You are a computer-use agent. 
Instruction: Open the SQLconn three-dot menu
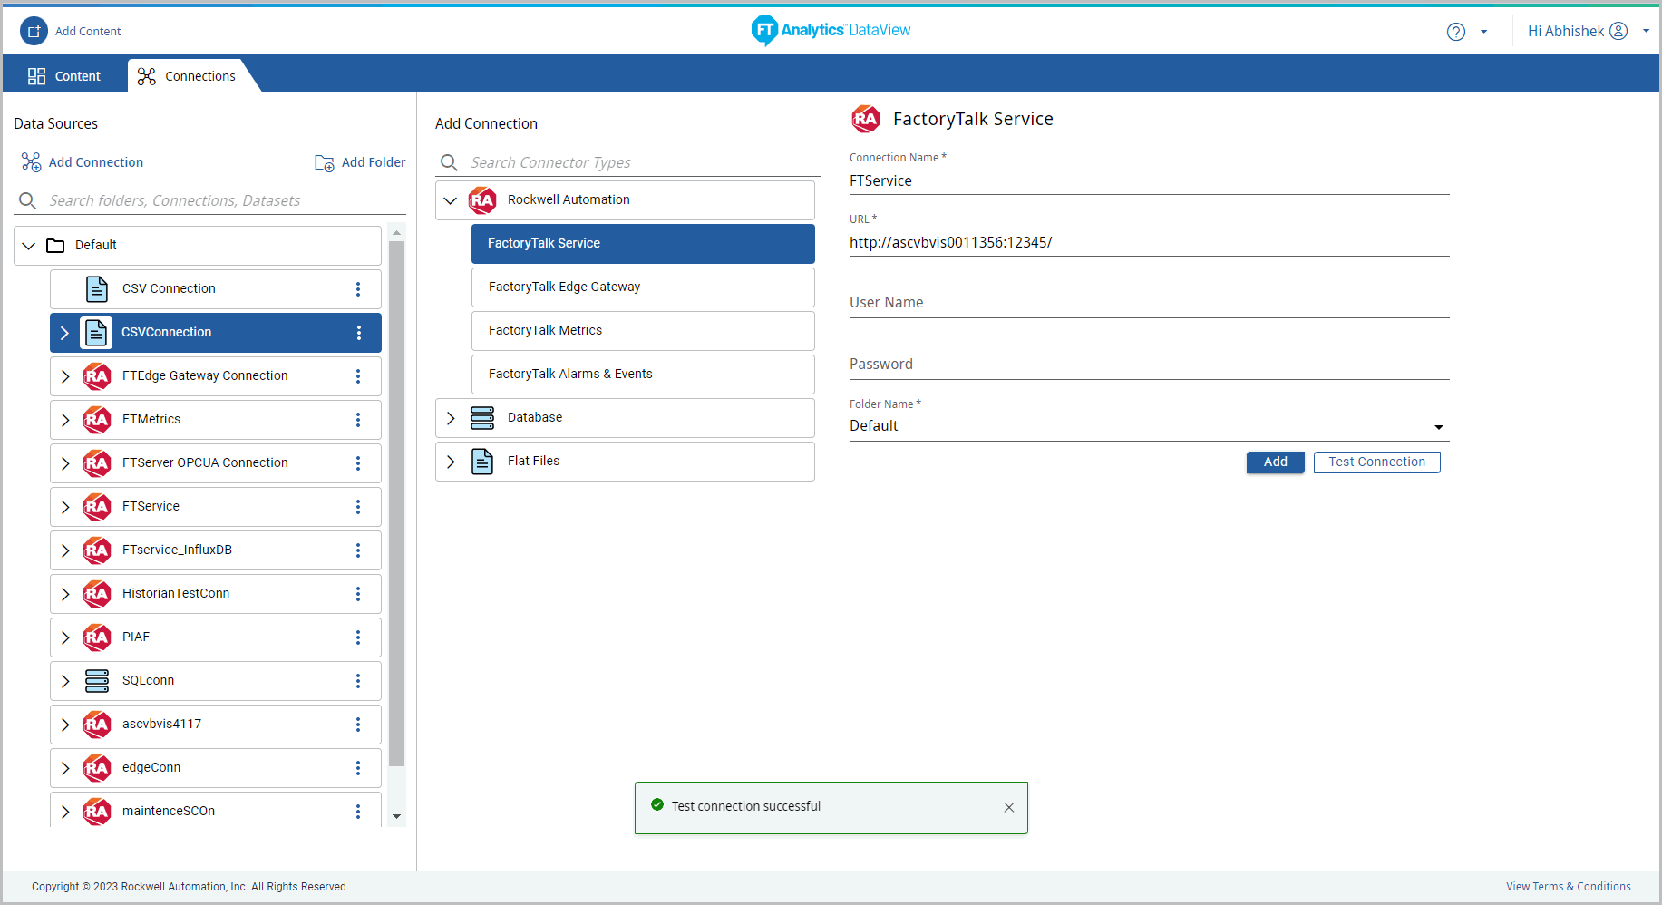click(x=358, y=680)
